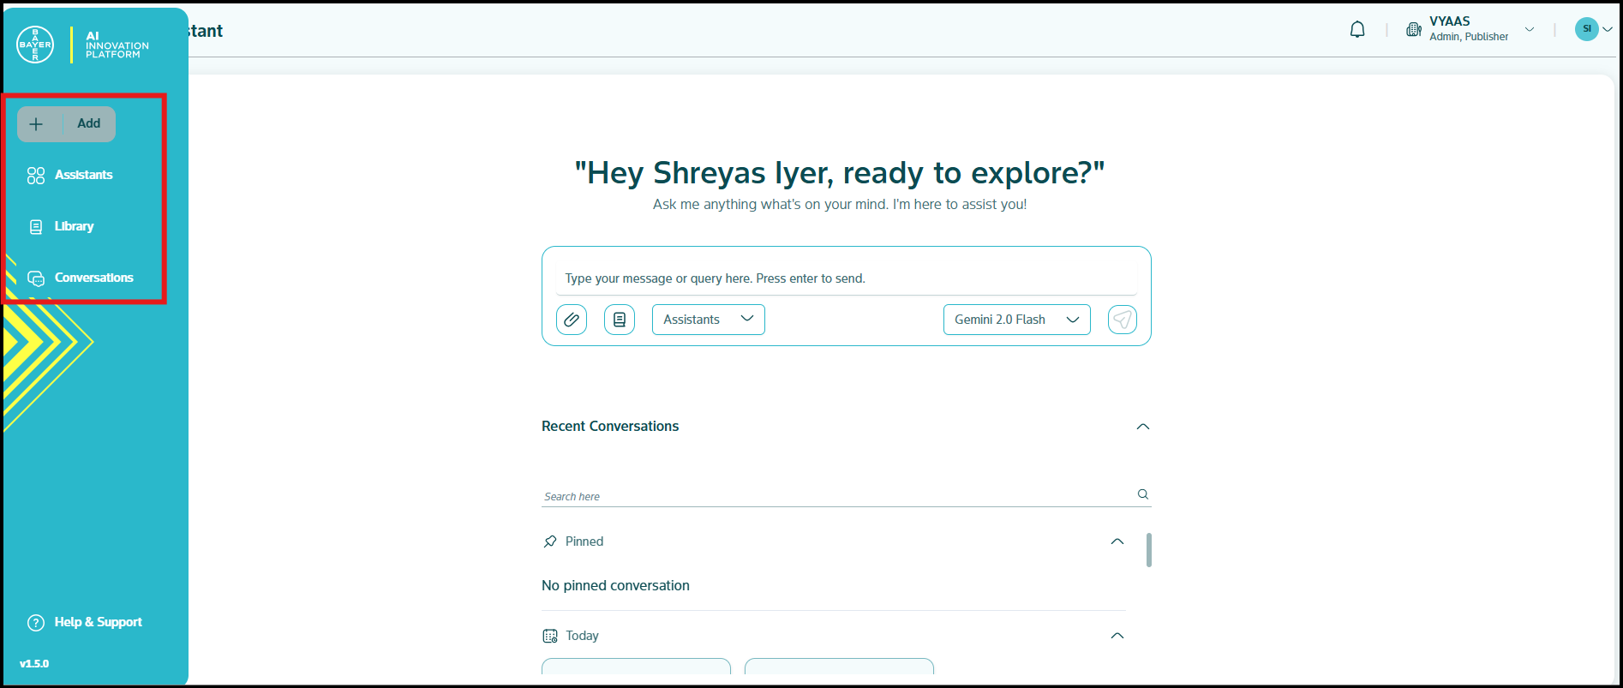The height and width of the screenshot is (688, 1623).
Task: Go to Library in the sidebar
Action: click(x=74, y=226)
